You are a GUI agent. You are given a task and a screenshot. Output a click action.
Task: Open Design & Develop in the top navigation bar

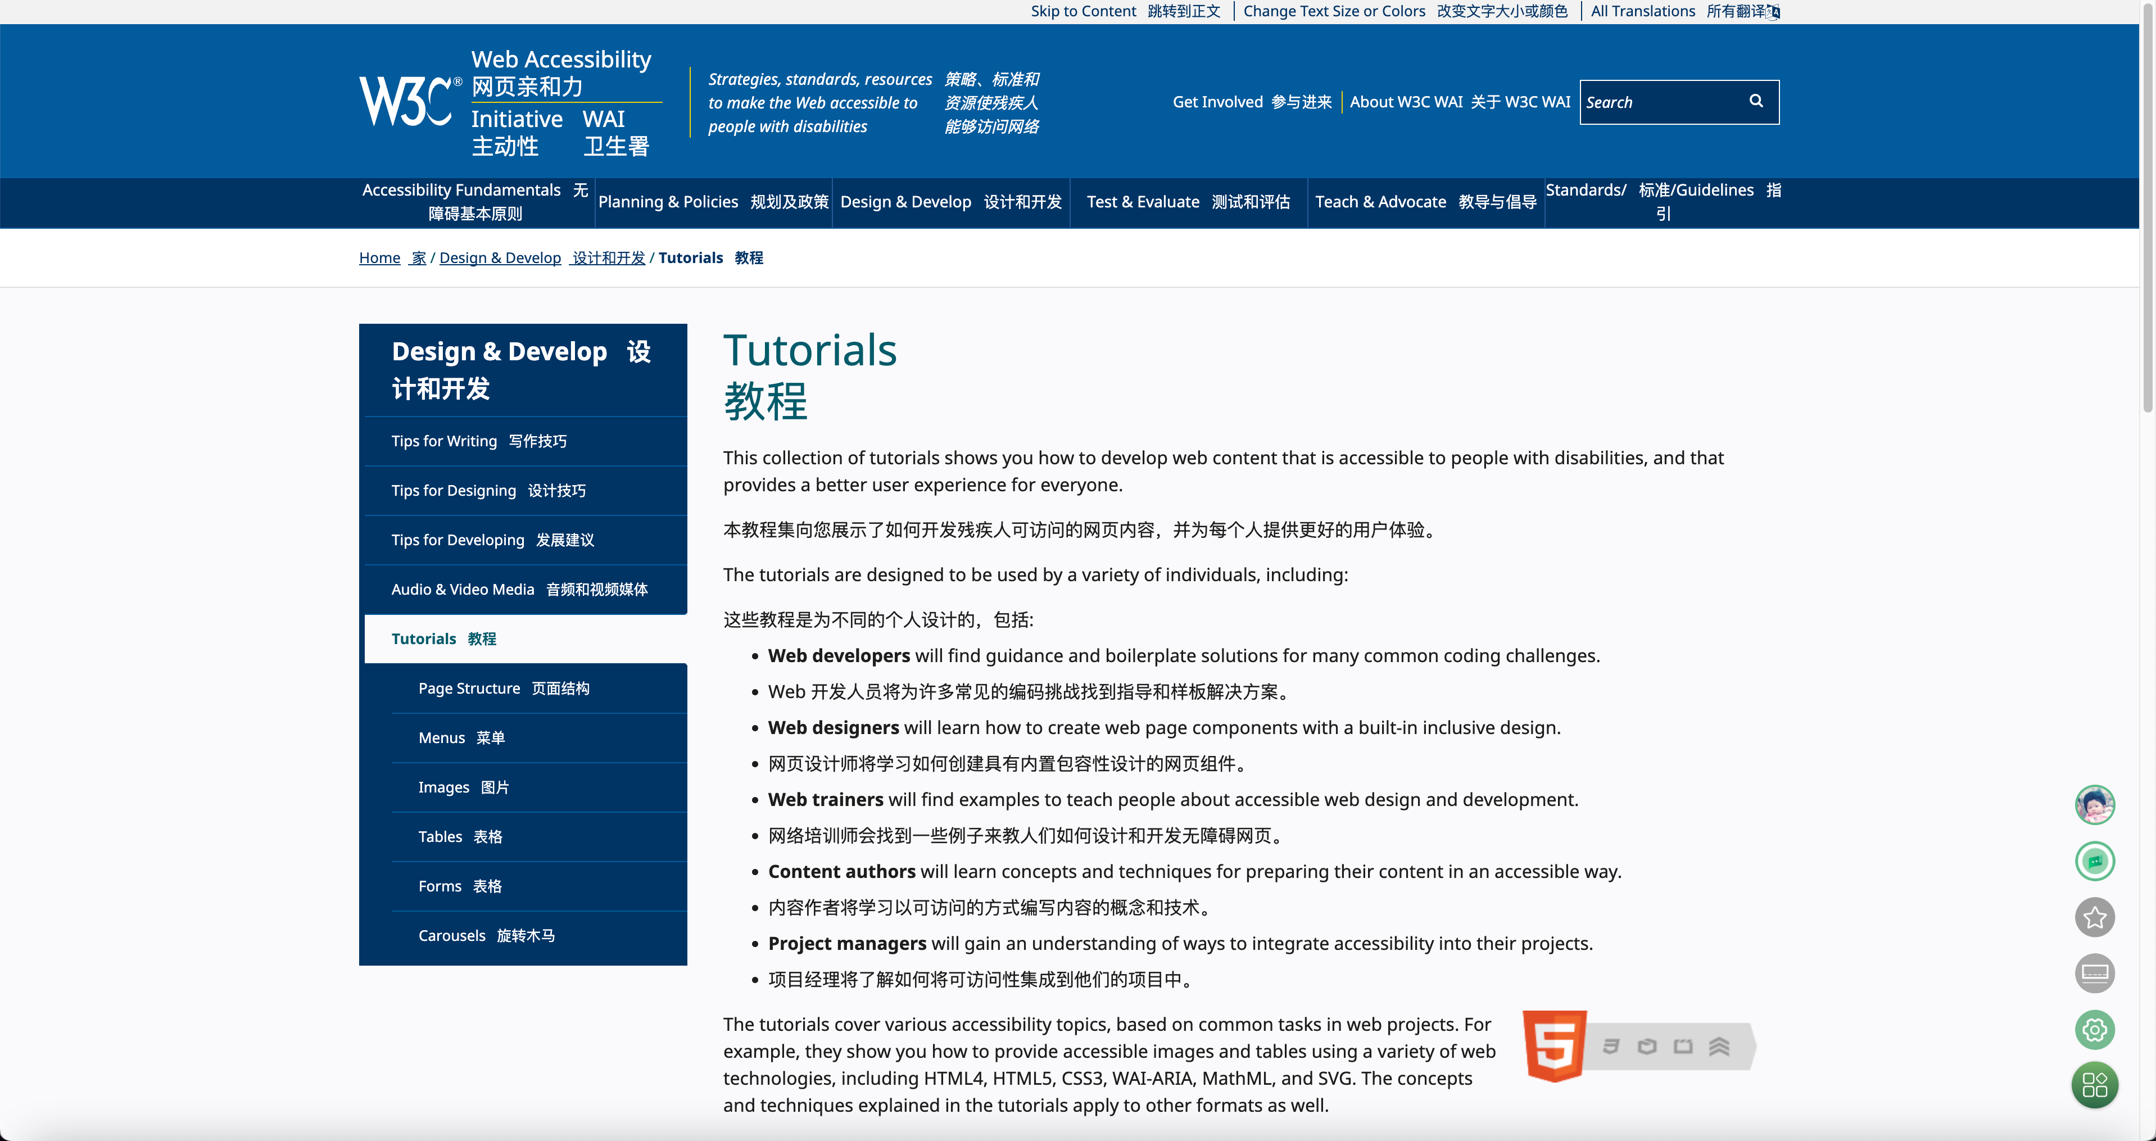(951, 202)
